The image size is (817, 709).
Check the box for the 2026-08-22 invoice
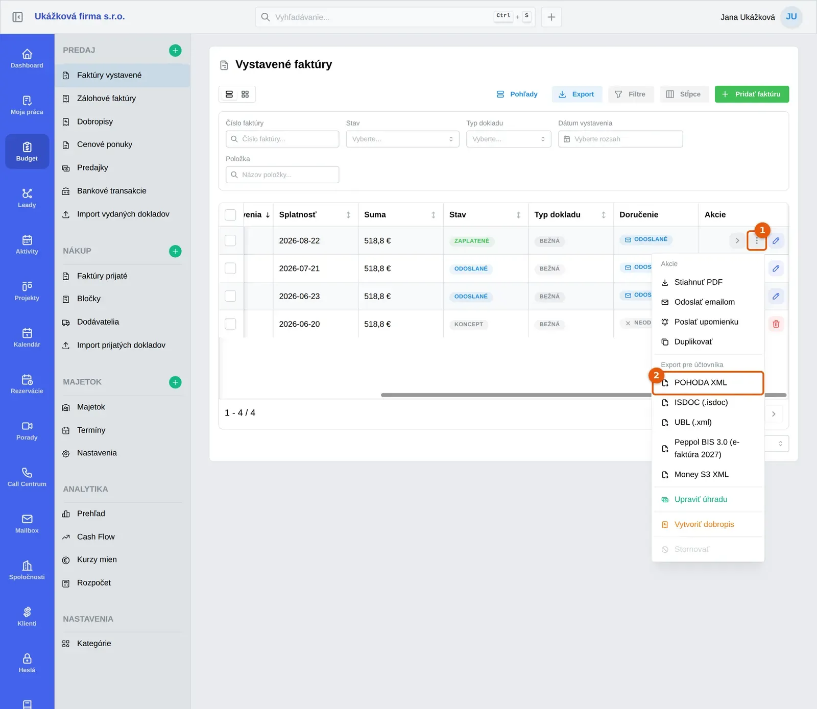pos(230,240)
